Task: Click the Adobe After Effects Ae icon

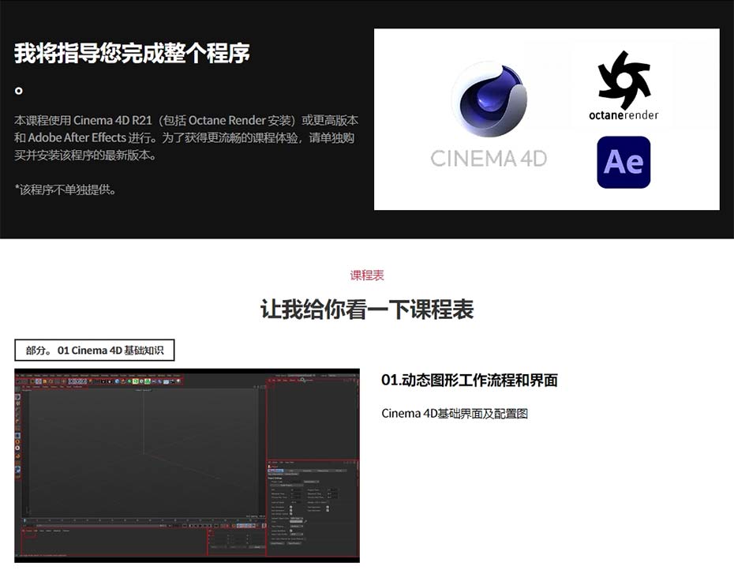Action: [624, 162]
